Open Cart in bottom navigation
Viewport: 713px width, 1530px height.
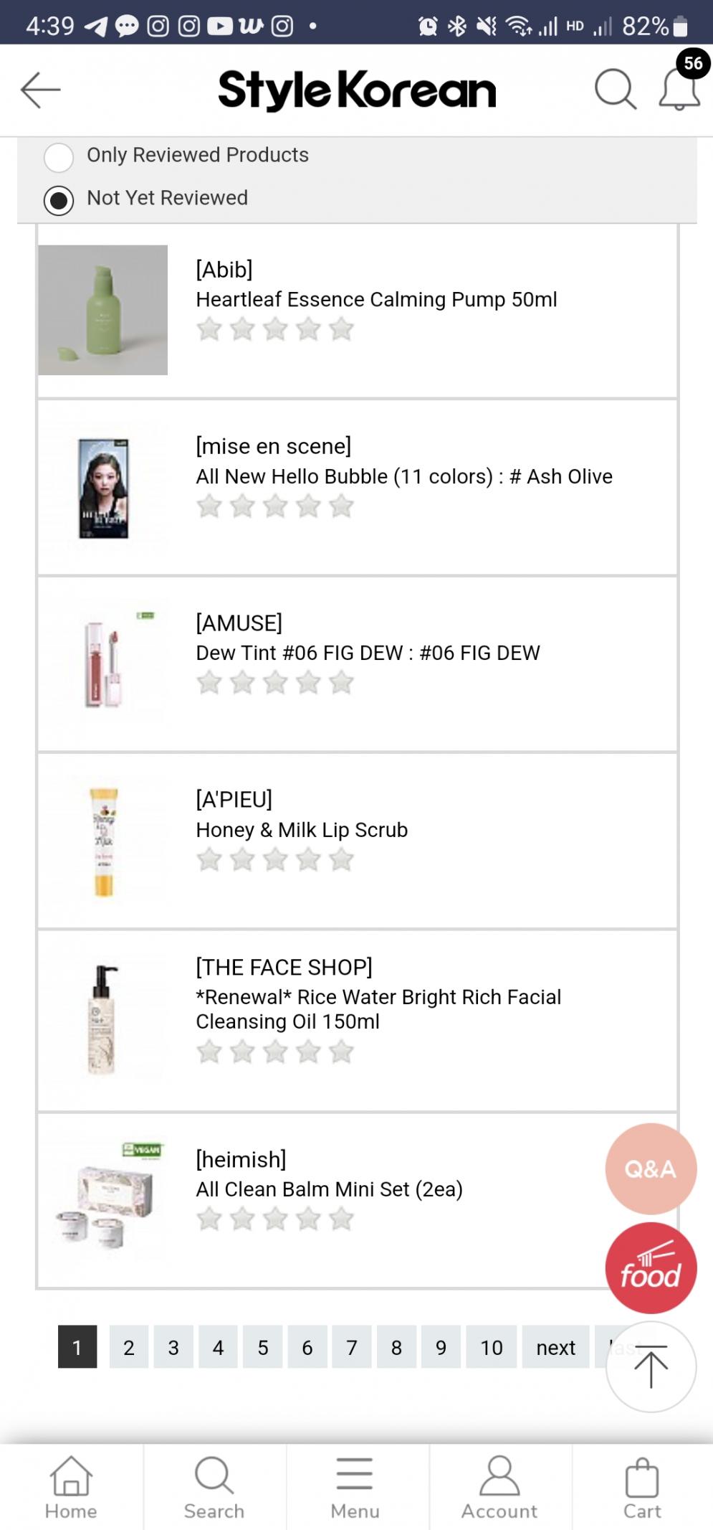(641, 1487)
